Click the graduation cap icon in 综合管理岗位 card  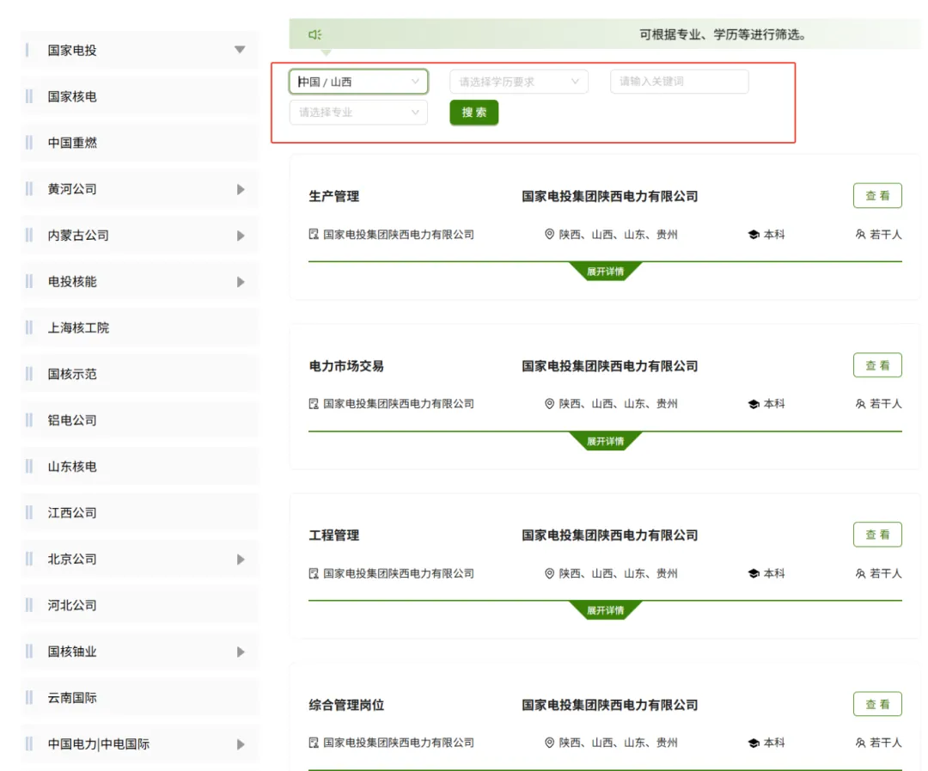click(754, 743)
